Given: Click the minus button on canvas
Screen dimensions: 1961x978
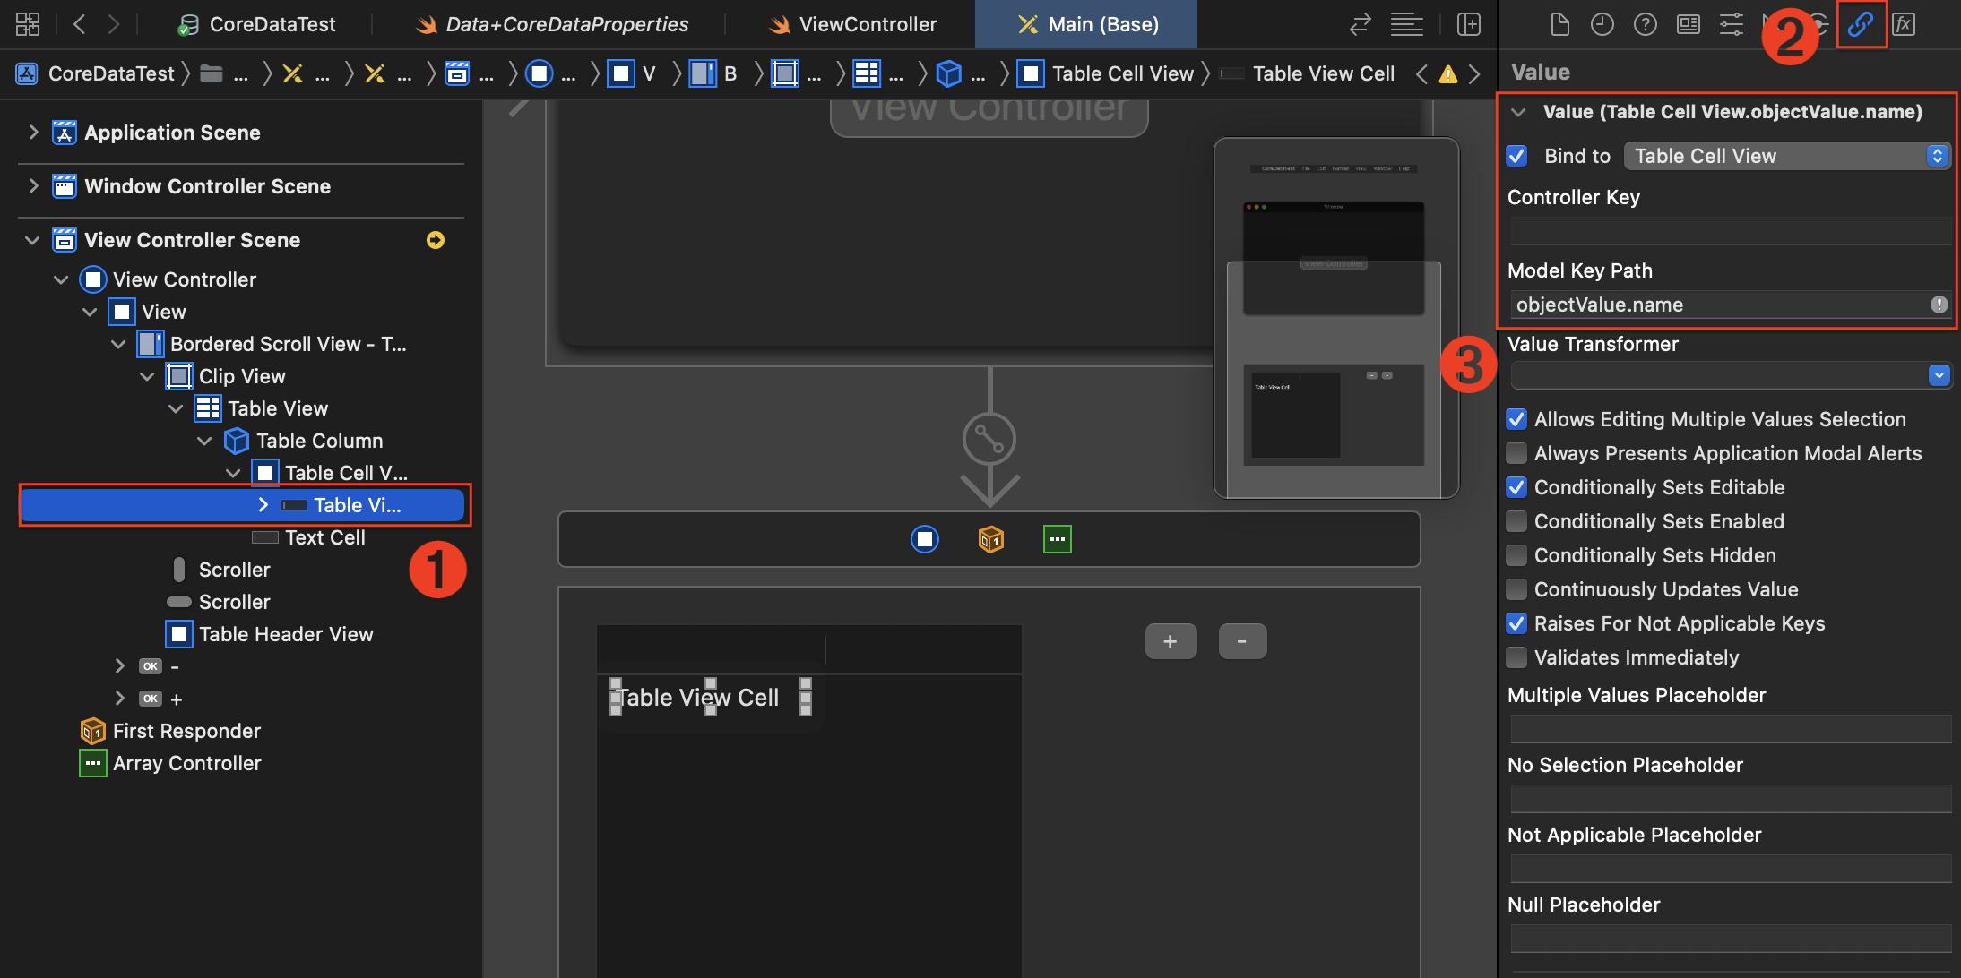Looking at the screenshot, I should point(1242,641).
